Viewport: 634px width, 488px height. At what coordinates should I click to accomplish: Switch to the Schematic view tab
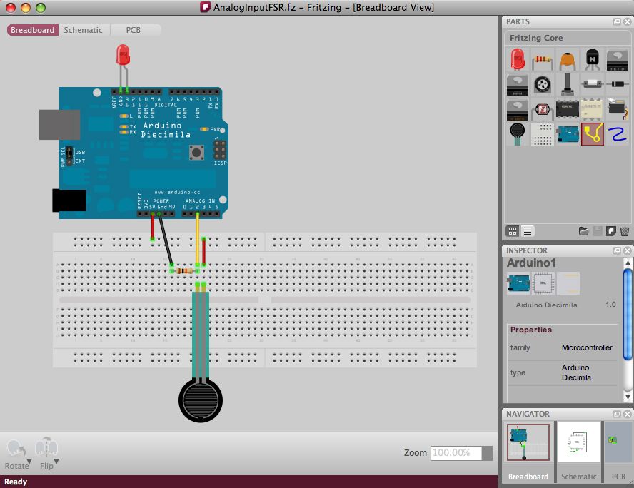click(83, 30)
